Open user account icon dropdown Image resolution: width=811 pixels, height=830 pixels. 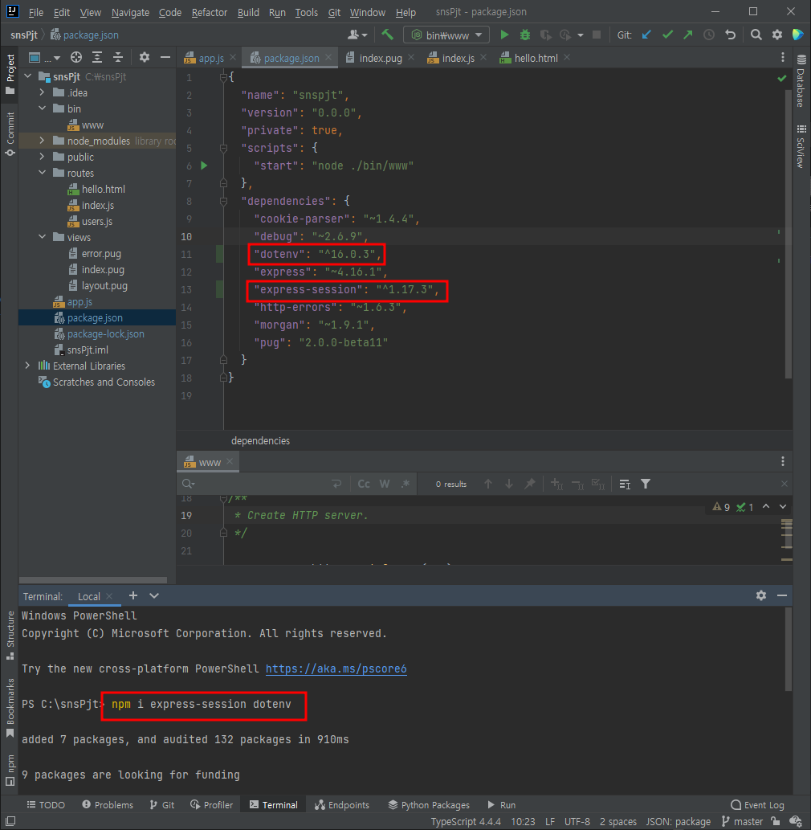(x=357, y=35)
